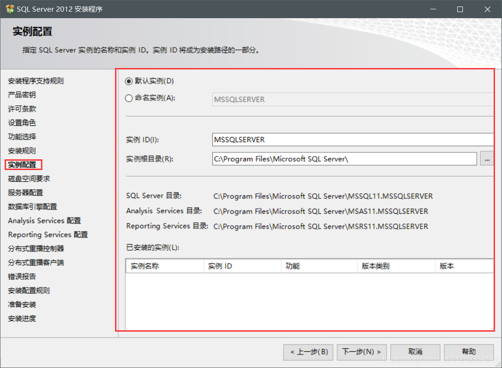Click the Reporting Services 目录 path text
The width and height of the screenshot is (502, 368).
(x=321, y=227)
